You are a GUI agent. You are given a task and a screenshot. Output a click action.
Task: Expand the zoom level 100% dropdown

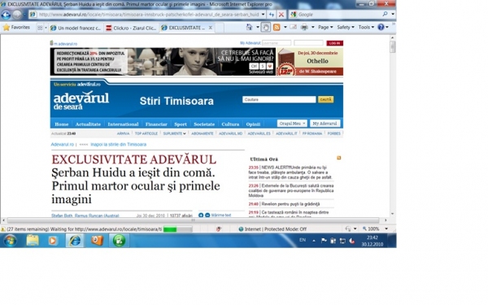click(386, 229)
